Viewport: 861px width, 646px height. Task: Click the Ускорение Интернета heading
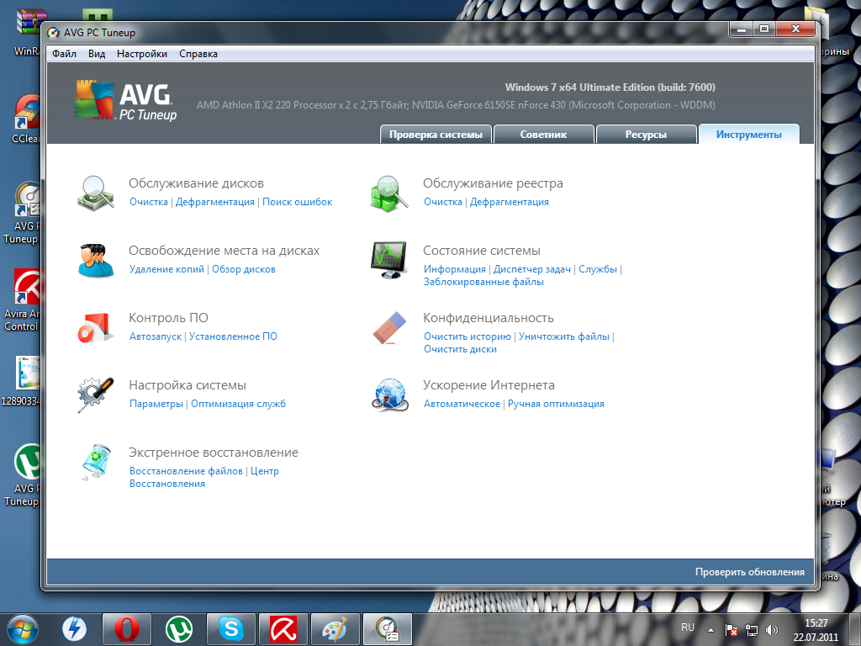click(x=489, y=385)
